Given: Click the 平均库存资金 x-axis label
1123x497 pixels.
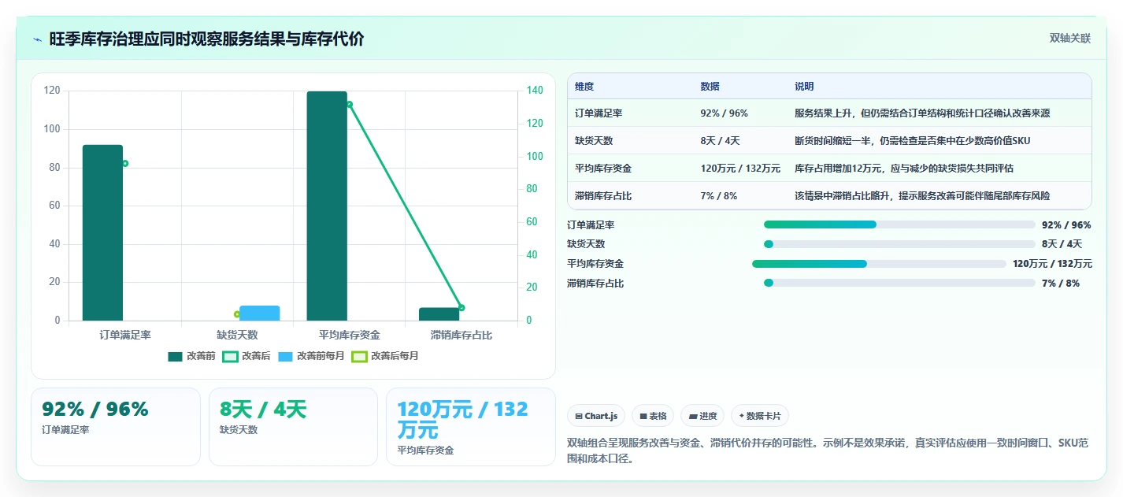Looking at the screenshot, I should click(349, 335).
